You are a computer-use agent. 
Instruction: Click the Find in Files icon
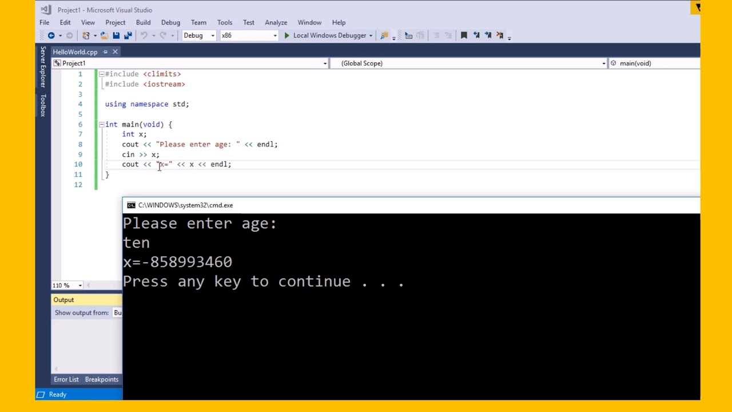click(384, 35)
